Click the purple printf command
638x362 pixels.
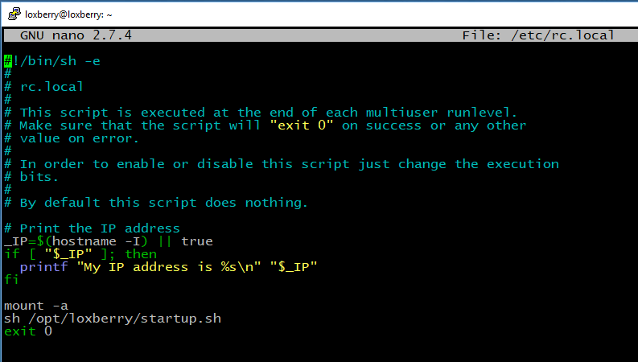click(44, 267)
